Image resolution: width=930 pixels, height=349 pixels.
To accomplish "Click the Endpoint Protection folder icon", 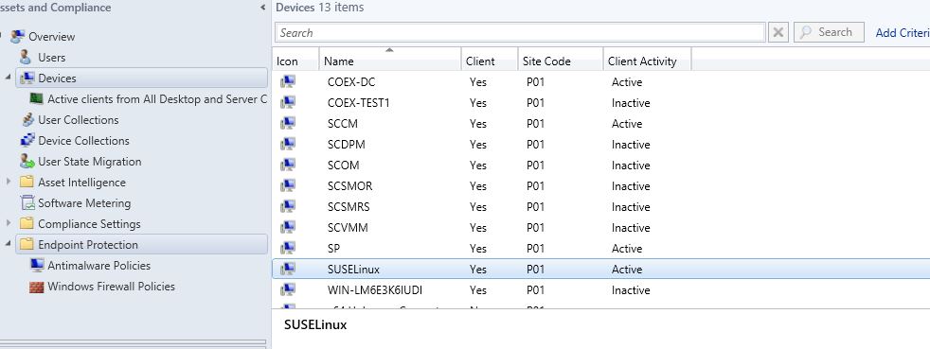I will point(27,244).
